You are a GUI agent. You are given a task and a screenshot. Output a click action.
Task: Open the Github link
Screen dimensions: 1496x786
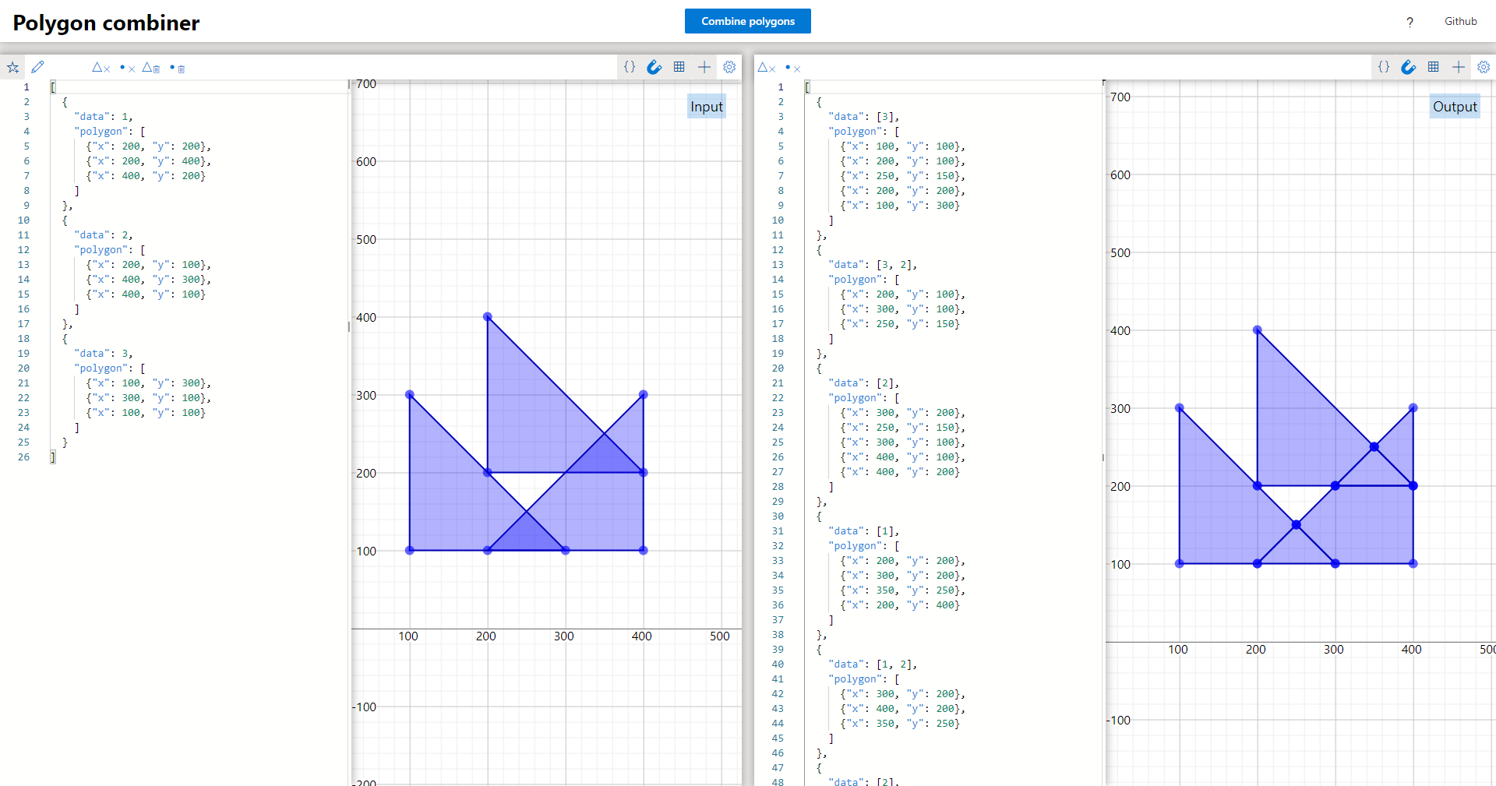point(1461,21)
